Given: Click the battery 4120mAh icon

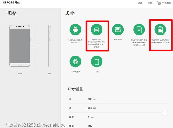Looking at the screenshot, I should point(160,29).
